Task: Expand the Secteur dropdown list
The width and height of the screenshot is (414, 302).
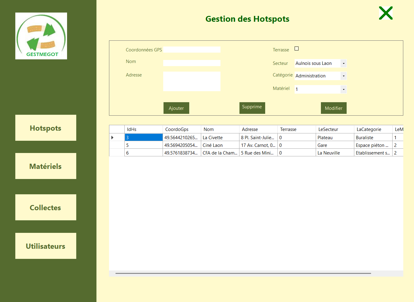Action: (344, 63)
